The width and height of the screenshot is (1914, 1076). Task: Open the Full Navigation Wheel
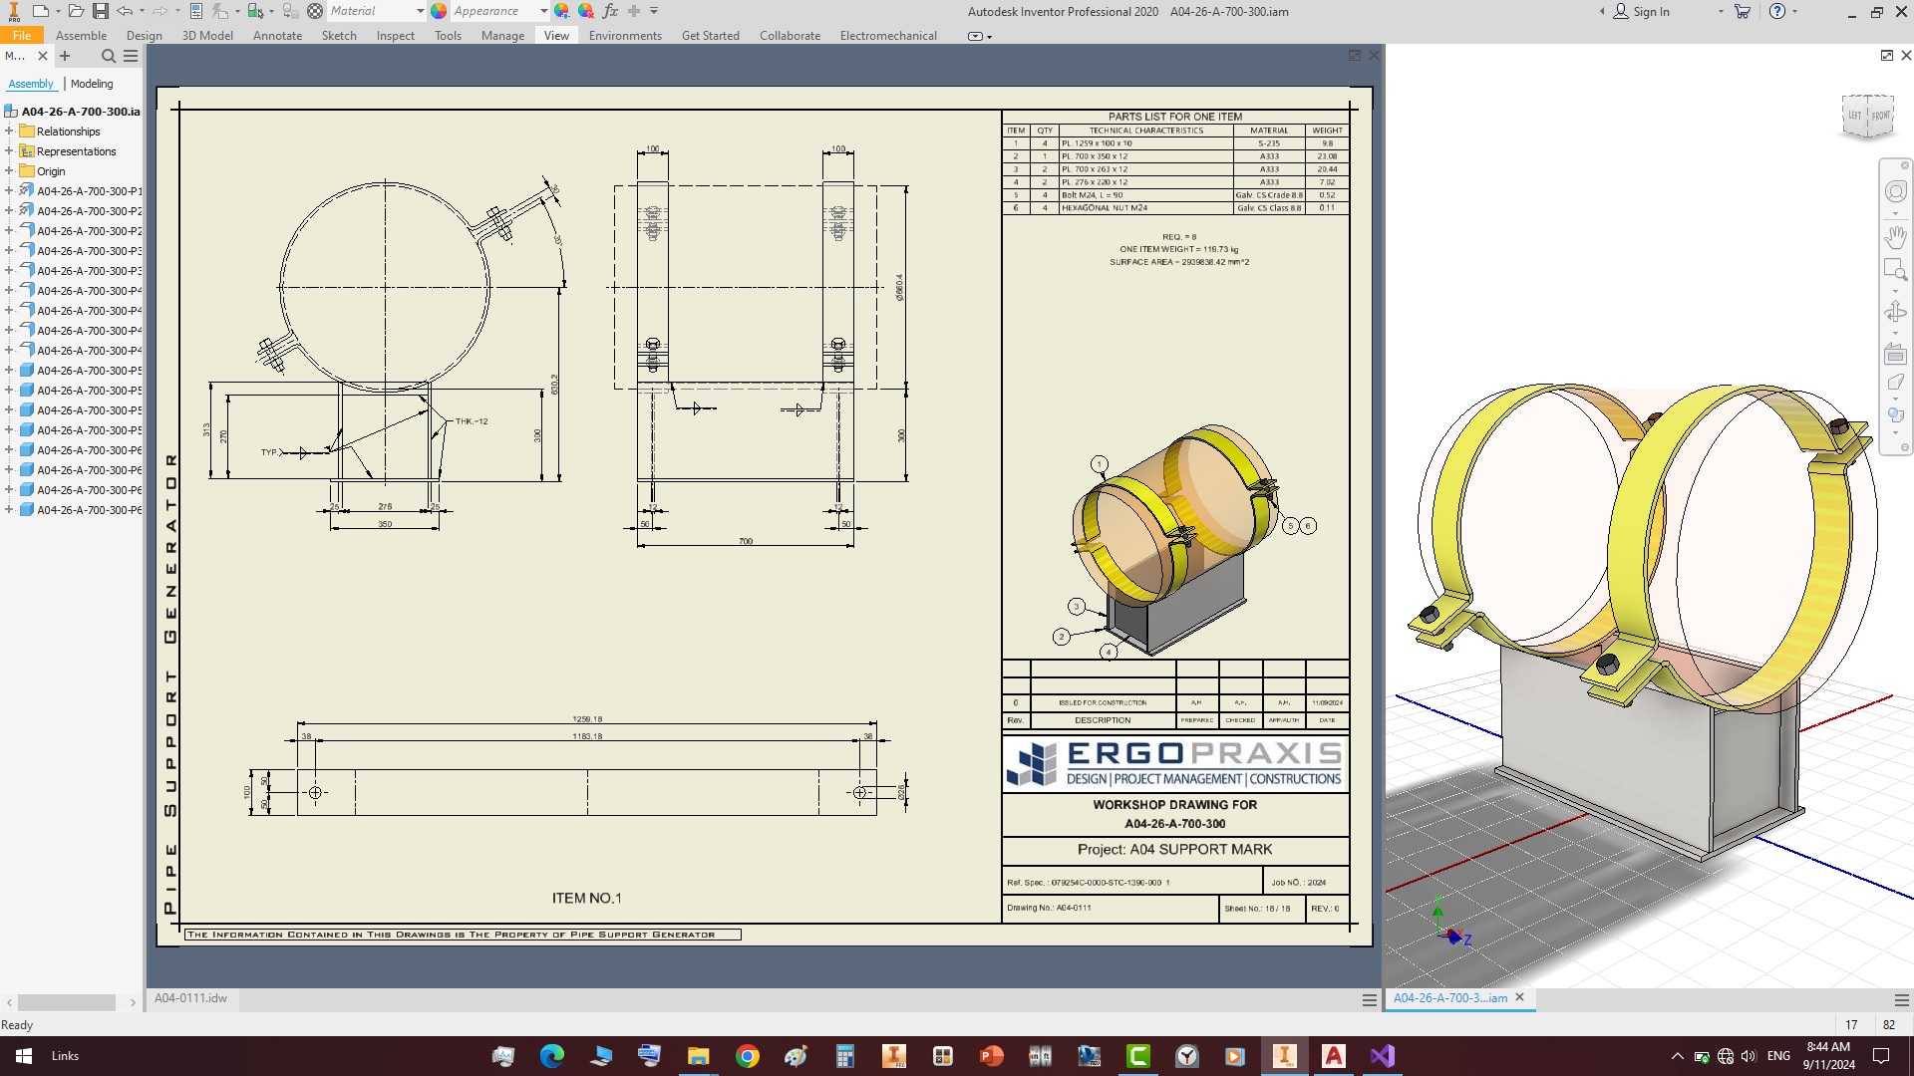pyautogui.click(x=1895, y=191)
